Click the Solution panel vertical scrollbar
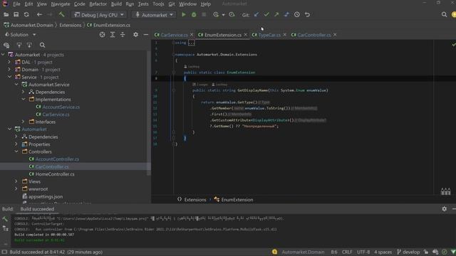This screenshot has height=256, width=456. click(149, 113)
